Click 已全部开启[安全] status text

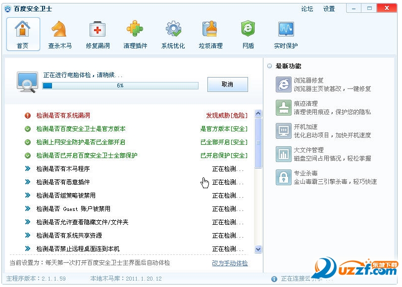[224, 142]
